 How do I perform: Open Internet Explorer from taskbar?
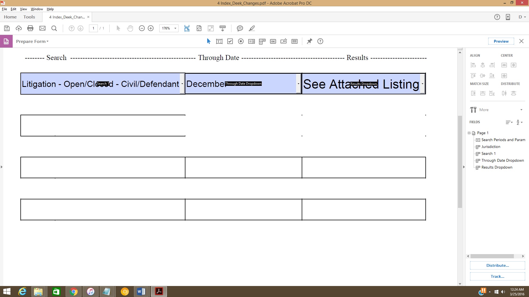[x=22, y=291]
